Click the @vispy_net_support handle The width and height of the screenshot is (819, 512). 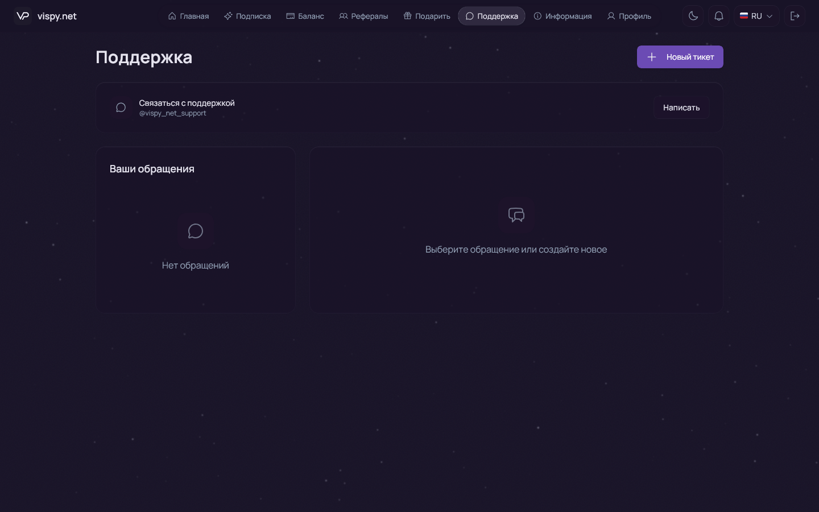[173, 113]
